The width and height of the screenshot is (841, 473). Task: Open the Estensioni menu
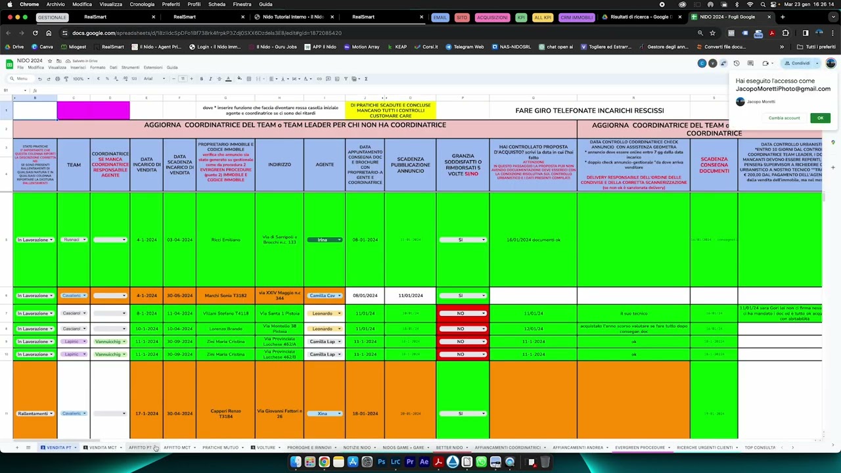152,68
